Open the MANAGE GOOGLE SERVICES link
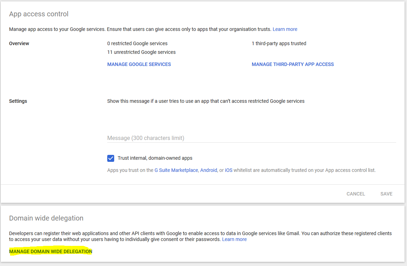Screen dimensions: 407x266 click(139, 64)
